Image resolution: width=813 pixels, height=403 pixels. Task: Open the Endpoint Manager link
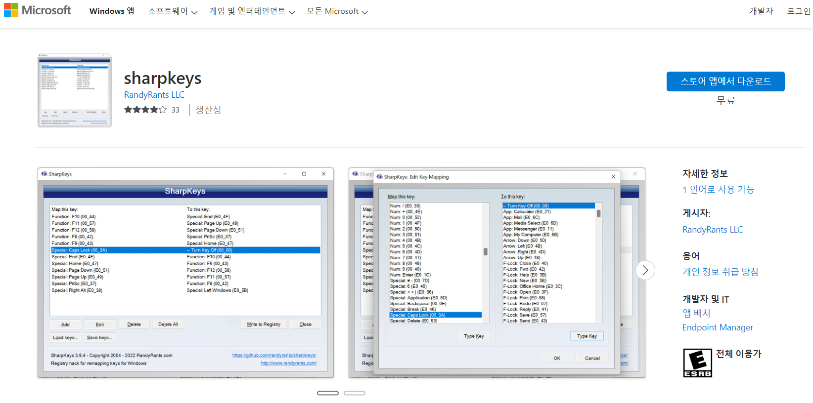tap(718, 327)
